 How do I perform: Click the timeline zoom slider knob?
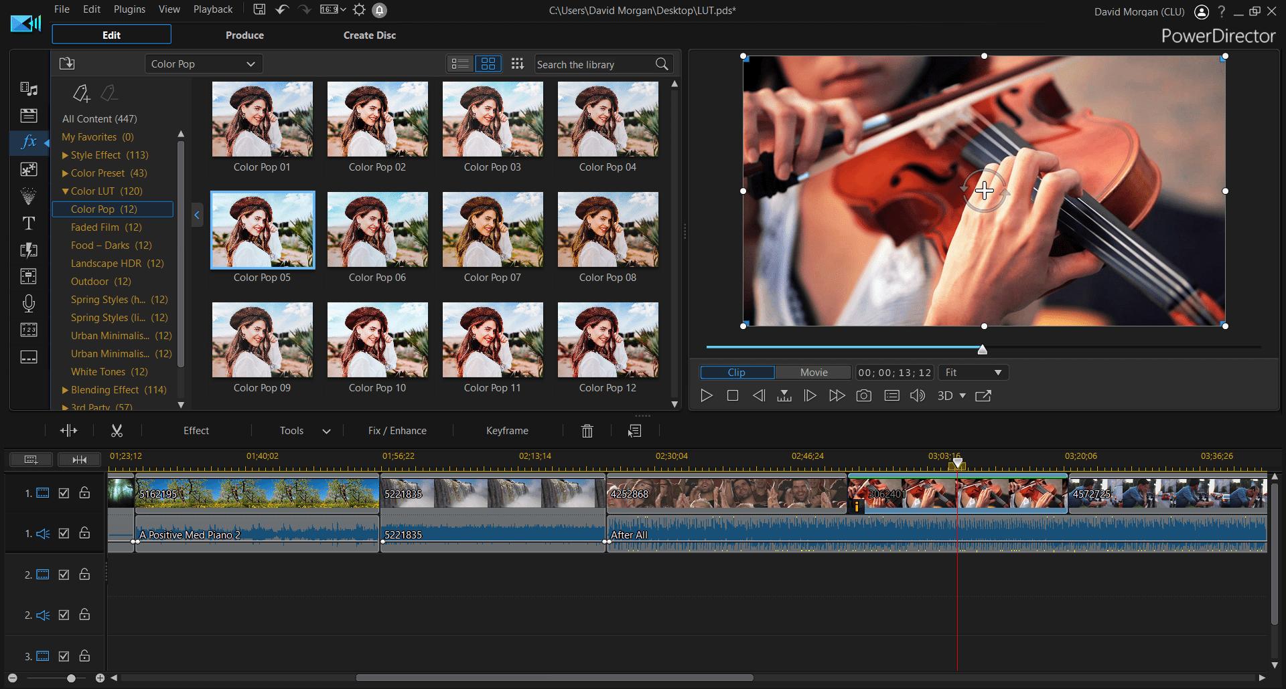71,678
